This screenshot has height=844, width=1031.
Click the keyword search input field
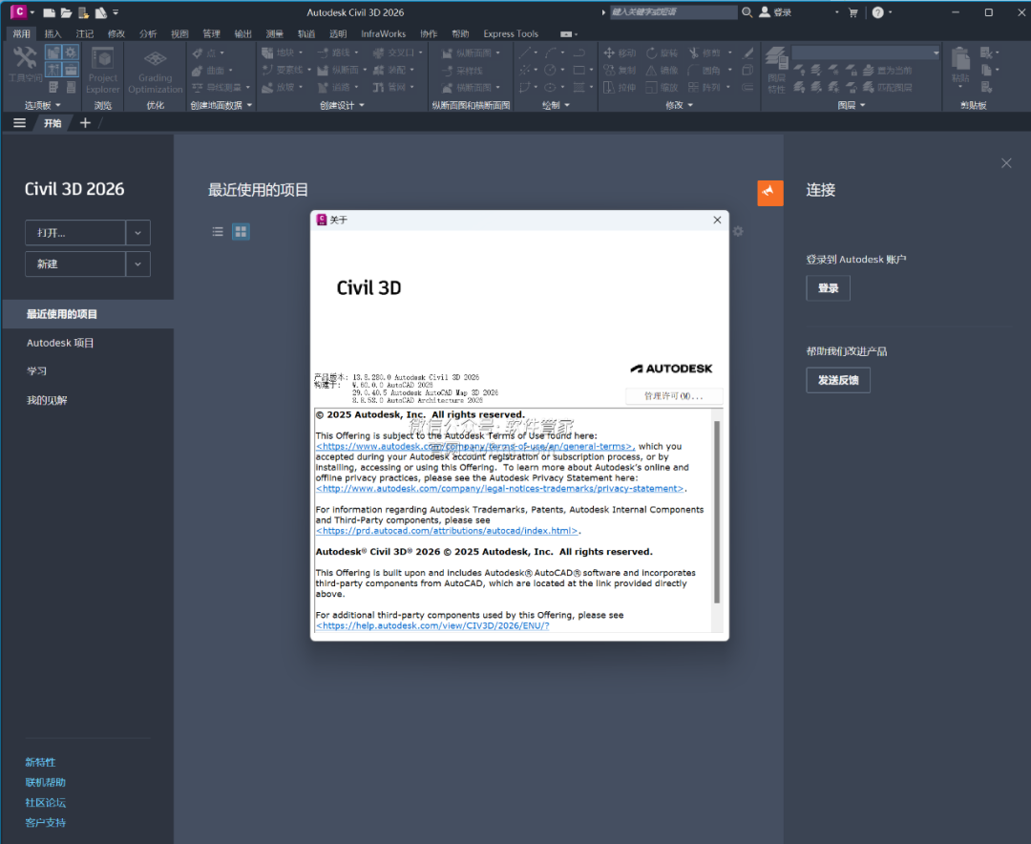[673, 11]
